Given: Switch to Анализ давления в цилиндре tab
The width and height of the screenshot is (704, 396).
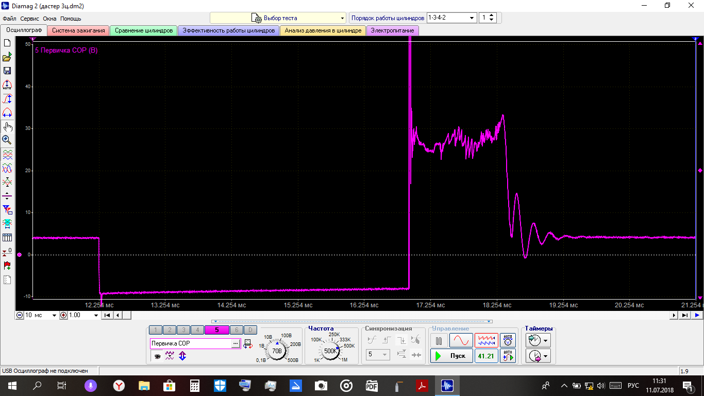Looking at the screenshot, I should point(323,30).
